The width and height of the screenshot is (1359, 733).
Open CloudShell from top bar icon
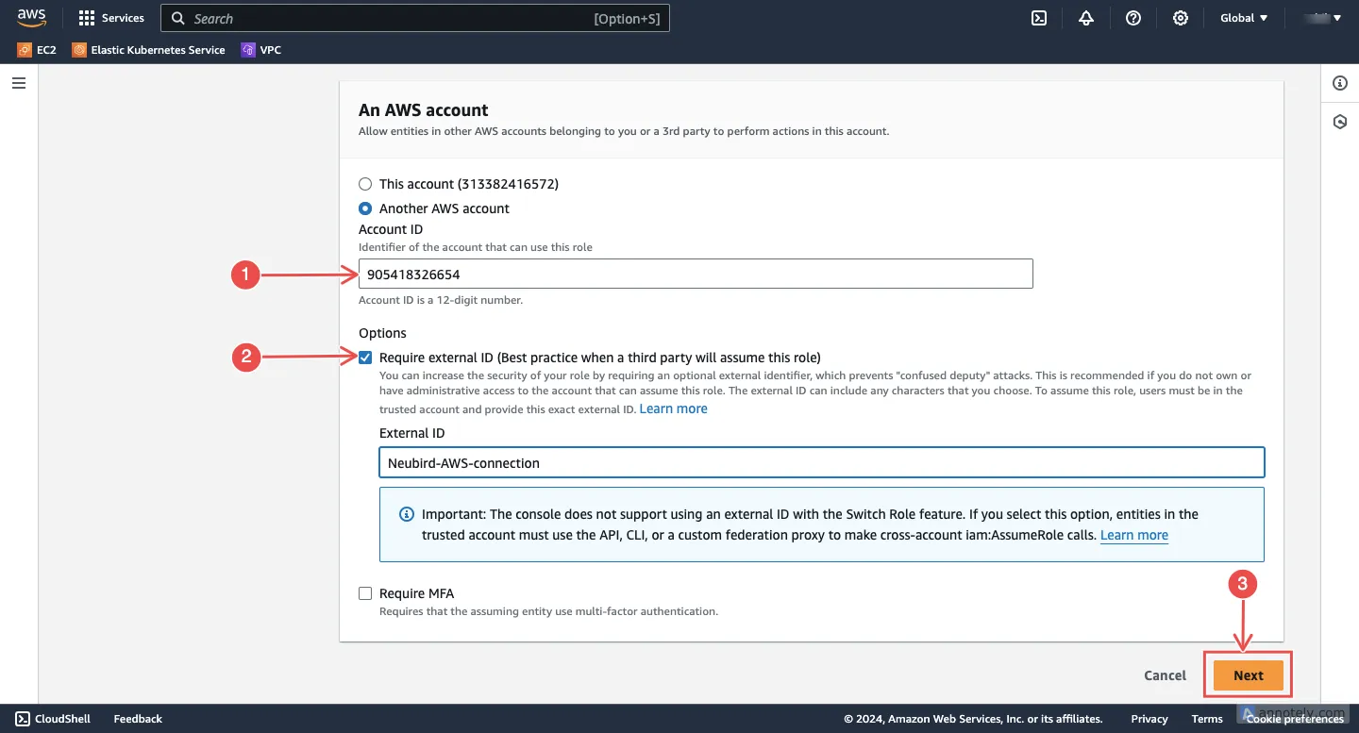tap(1039, 18)
